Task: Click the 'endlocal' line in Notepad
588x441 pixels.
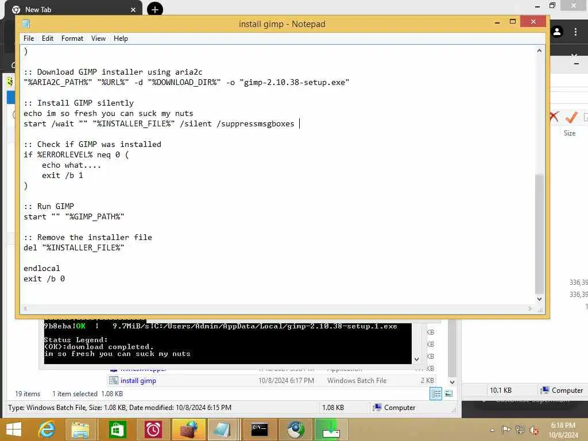Action: [41, 268]
